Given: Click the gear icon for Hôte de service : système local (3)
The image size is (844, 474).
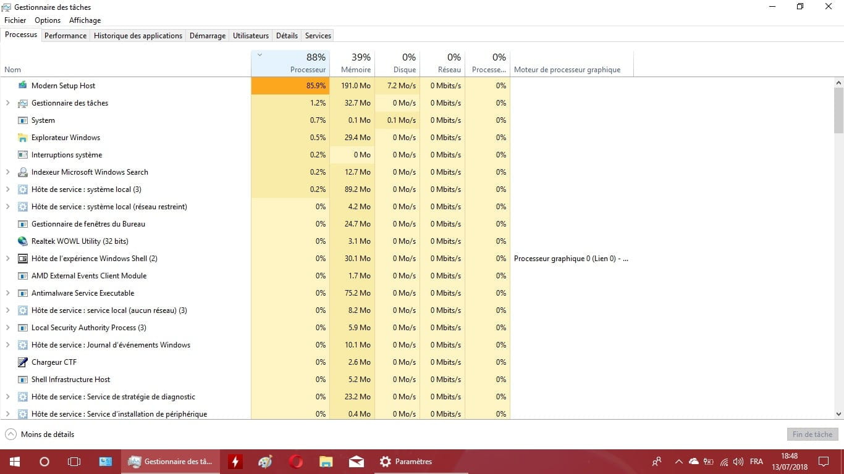Looking at the screenshot, I should click(x=23, y=189).
